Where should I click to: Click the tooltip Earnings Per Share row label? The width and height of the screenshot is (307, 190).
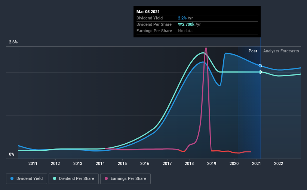tap(154, 31)
